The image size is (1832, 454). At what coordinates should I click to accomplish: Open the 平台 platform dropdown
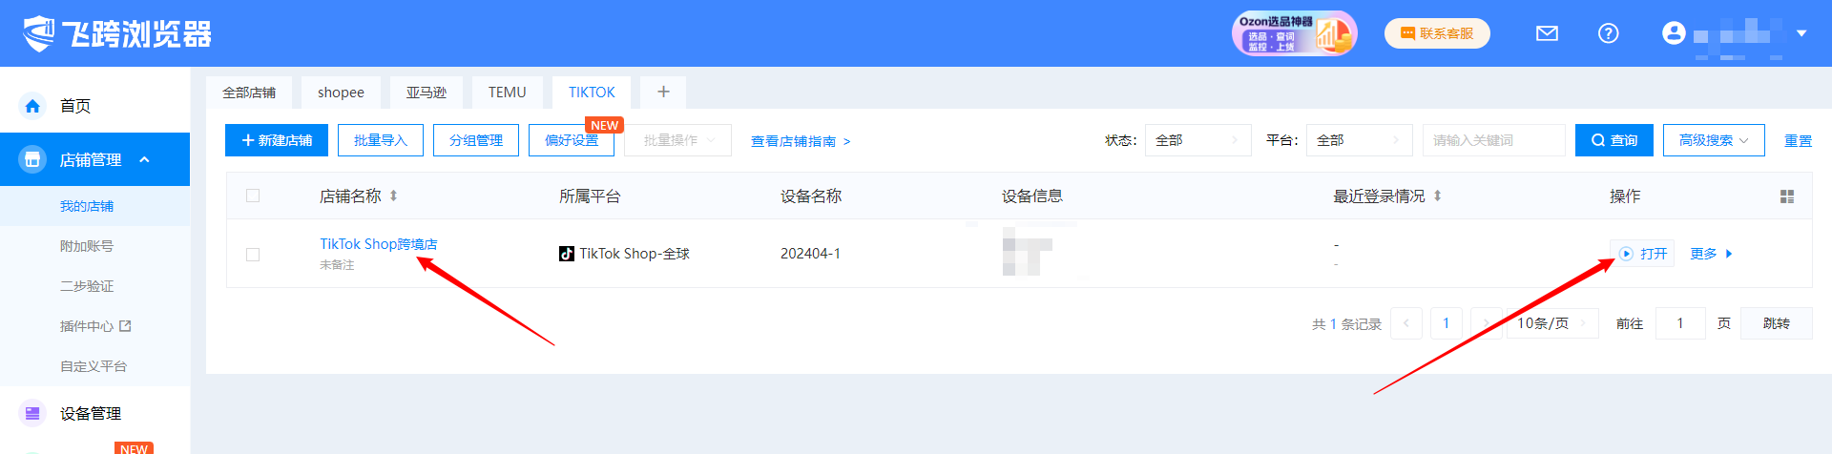pyautogui.click(x=1358, y=140)
